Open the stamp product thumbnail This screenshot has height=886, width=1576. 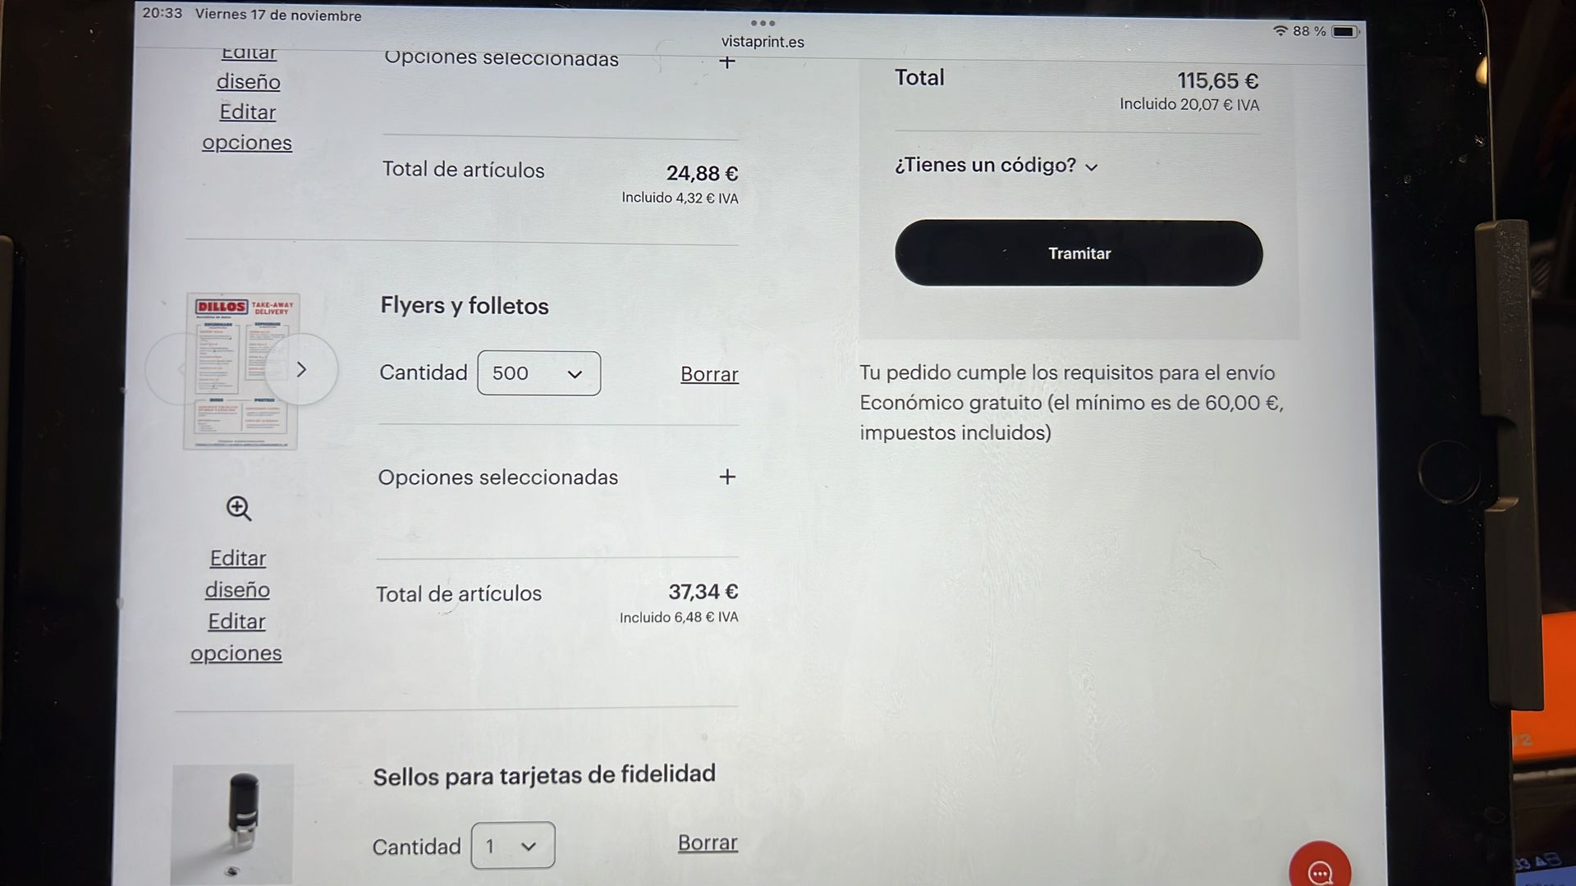tap(232, 824)
